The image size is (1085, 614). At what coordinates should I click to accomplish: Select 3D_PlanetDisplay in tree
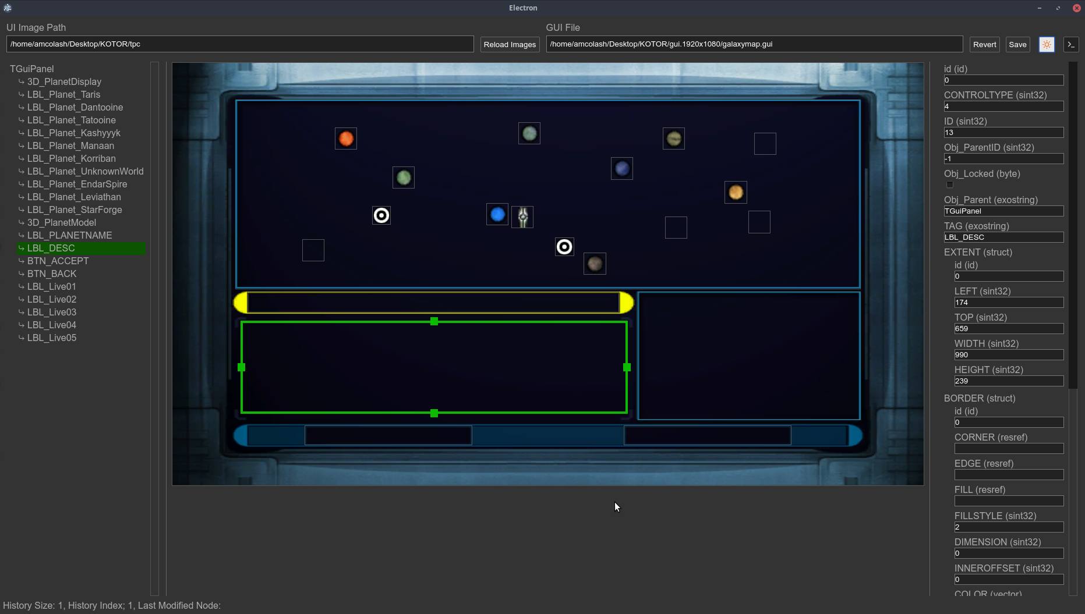(64, 81)
